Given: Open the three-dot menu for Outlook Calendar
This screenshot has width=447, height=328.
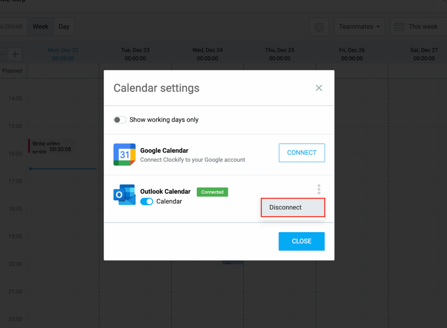Looking at the screenshot, I should pos(319,189).
